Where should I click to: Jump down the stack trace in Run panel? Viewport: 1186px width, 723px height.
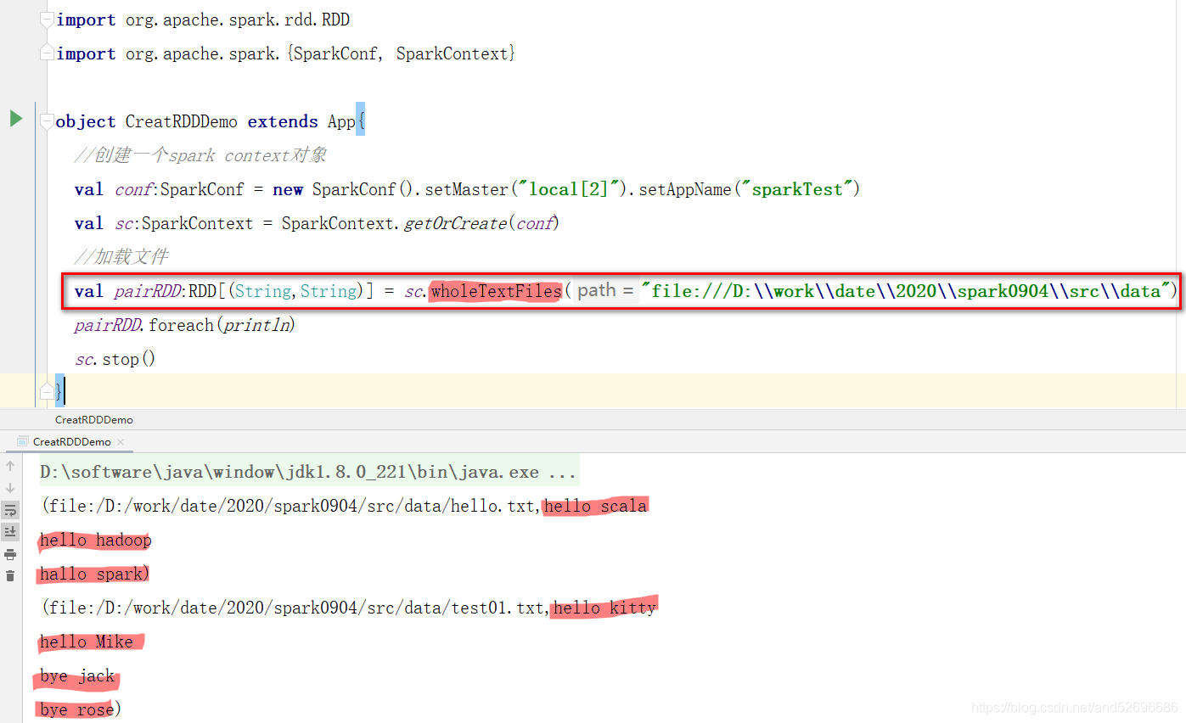[x=10, y=488]
